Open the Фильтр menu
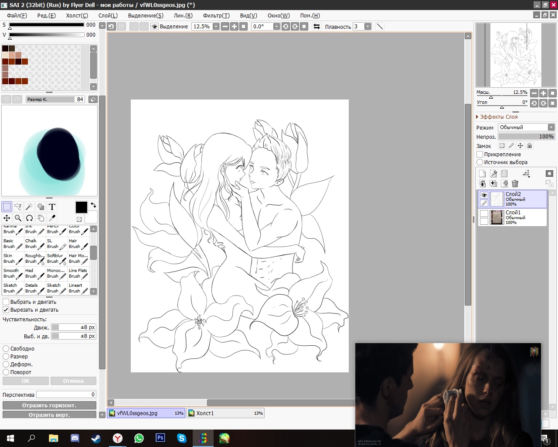Screen dimensions: 558x447 pyautogui.click(x=216, y=15)
